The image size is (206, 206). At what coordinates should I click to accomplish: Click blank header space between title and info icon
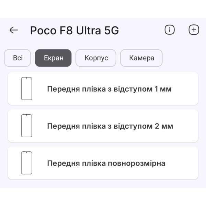[x=141, y=30]
